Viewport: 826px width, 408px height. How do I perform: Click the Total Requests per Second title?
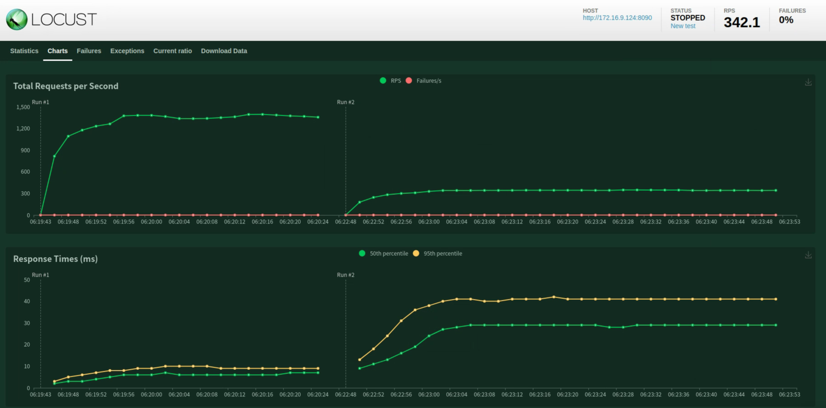tap(66, 86)
